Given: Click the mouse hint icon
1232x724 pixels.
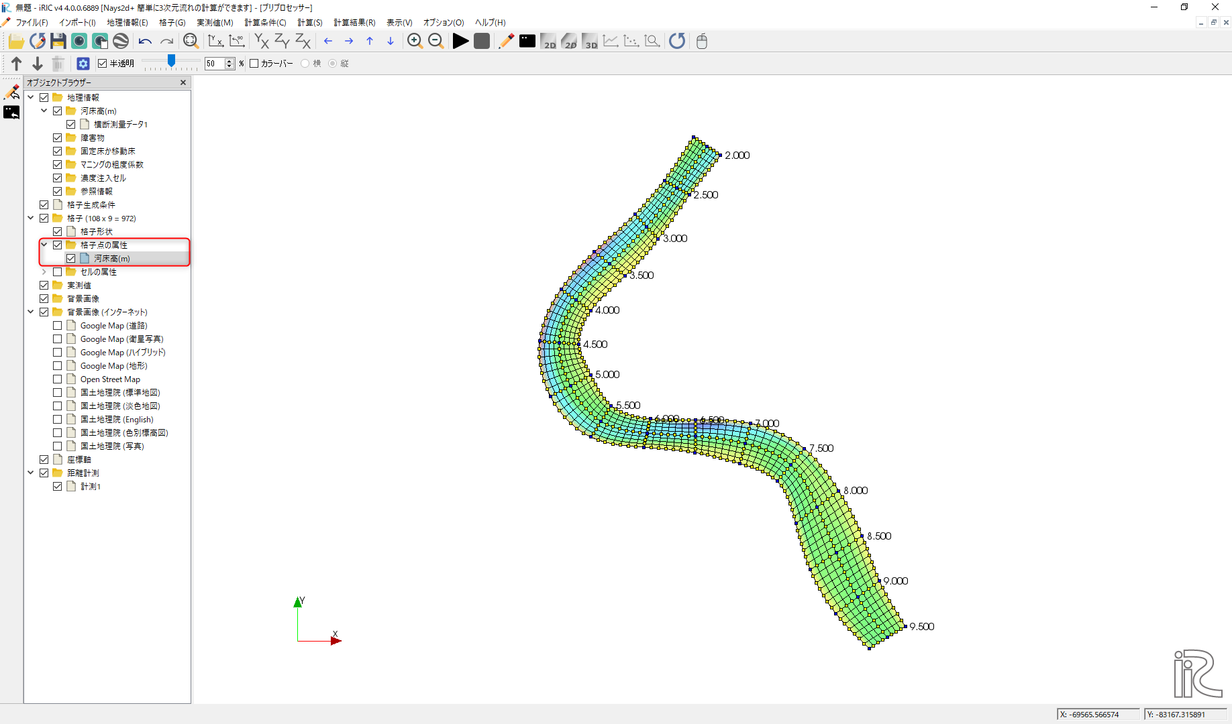Looking at the screenshot, I should pos(702,42).
